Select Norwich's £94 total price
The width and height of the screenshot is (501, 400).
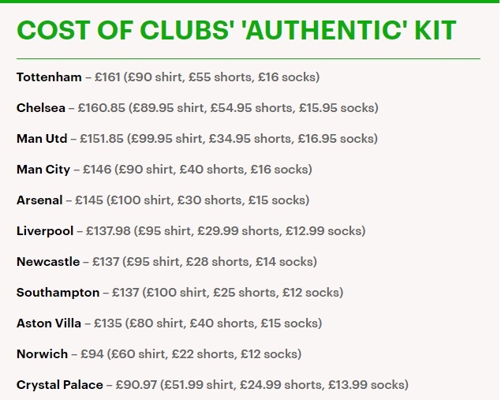[92, 354]
